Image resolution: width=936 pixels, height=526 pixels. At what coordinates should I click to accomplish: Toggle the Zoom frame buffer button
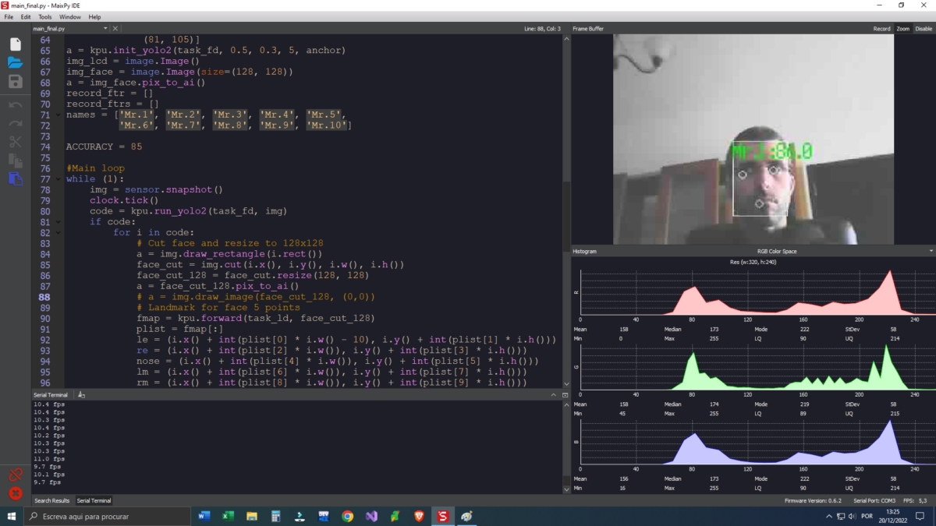(902, 29)
